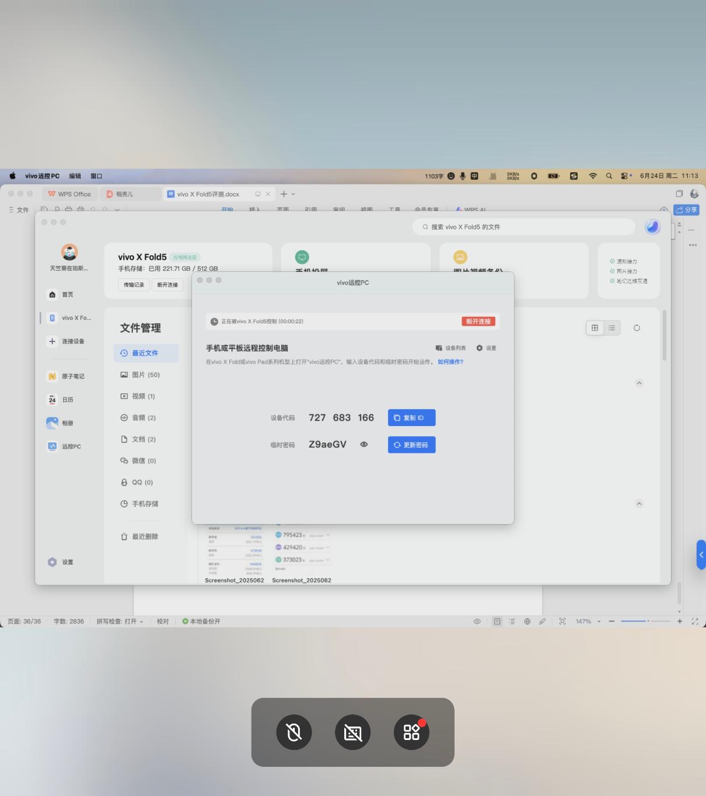This screenshot has width=706, height=796.
Task: Open 最近删除 in file manager
Action: (x=139, y=536)
